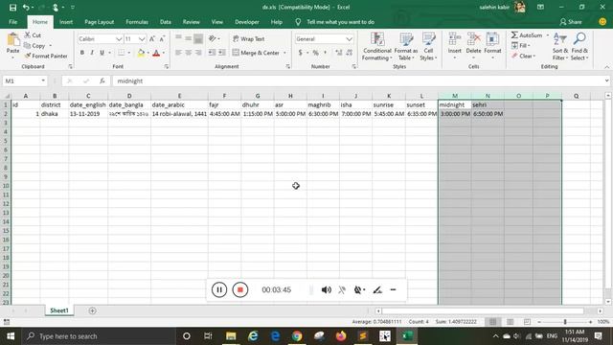Viewport: 613px width, 345px height.
Task: Switch to the Page Layout ribbon tab
Action: point(100,22)
